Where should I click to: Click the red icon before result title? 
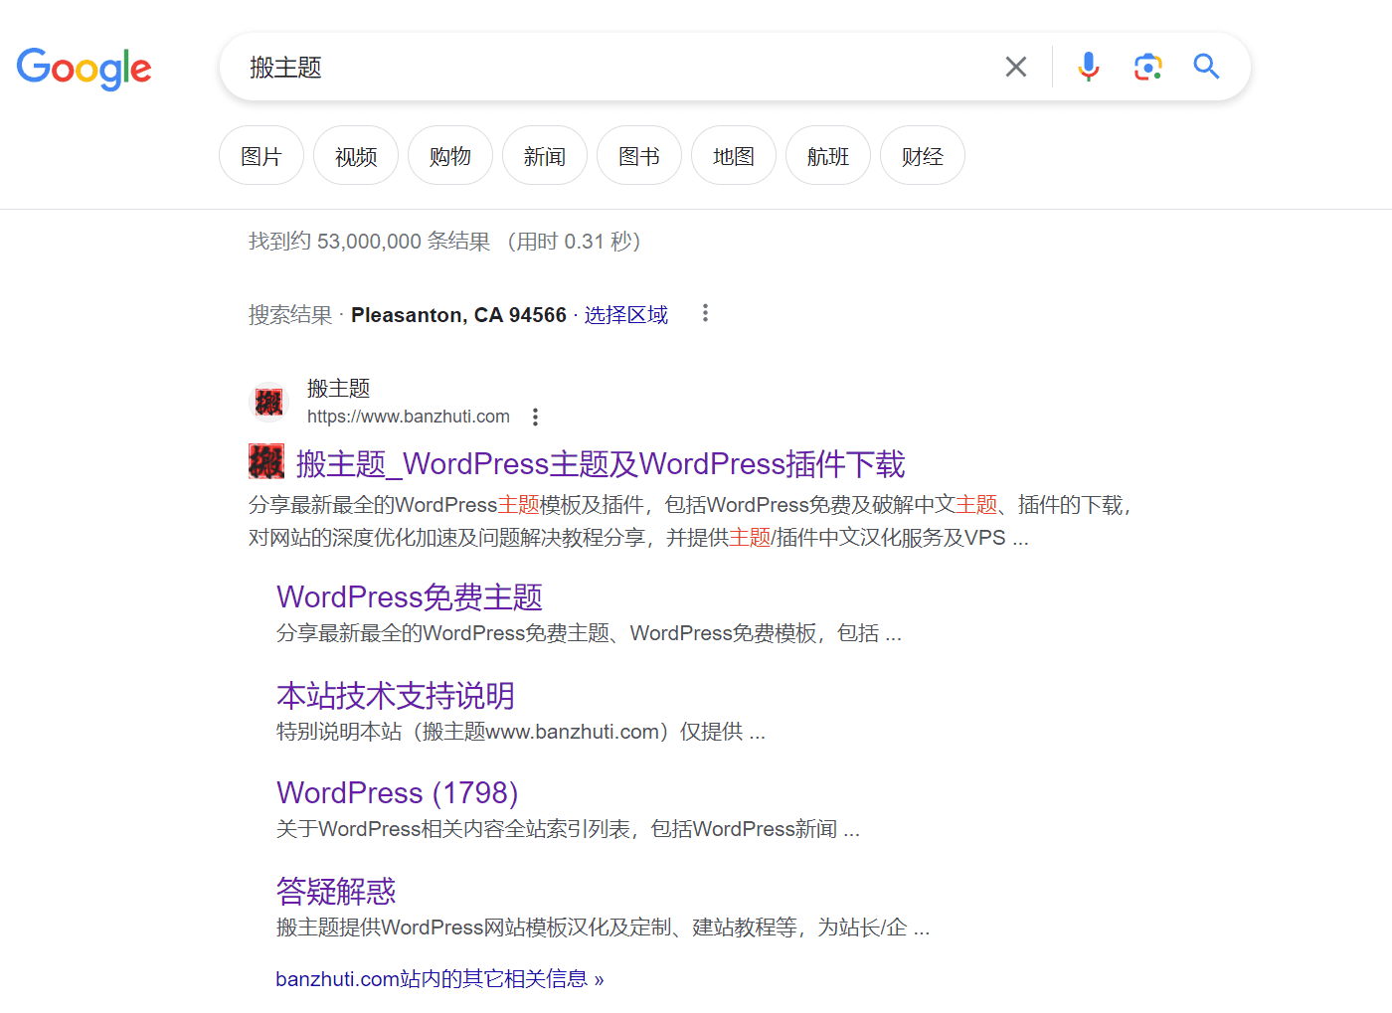coord(266,461)
